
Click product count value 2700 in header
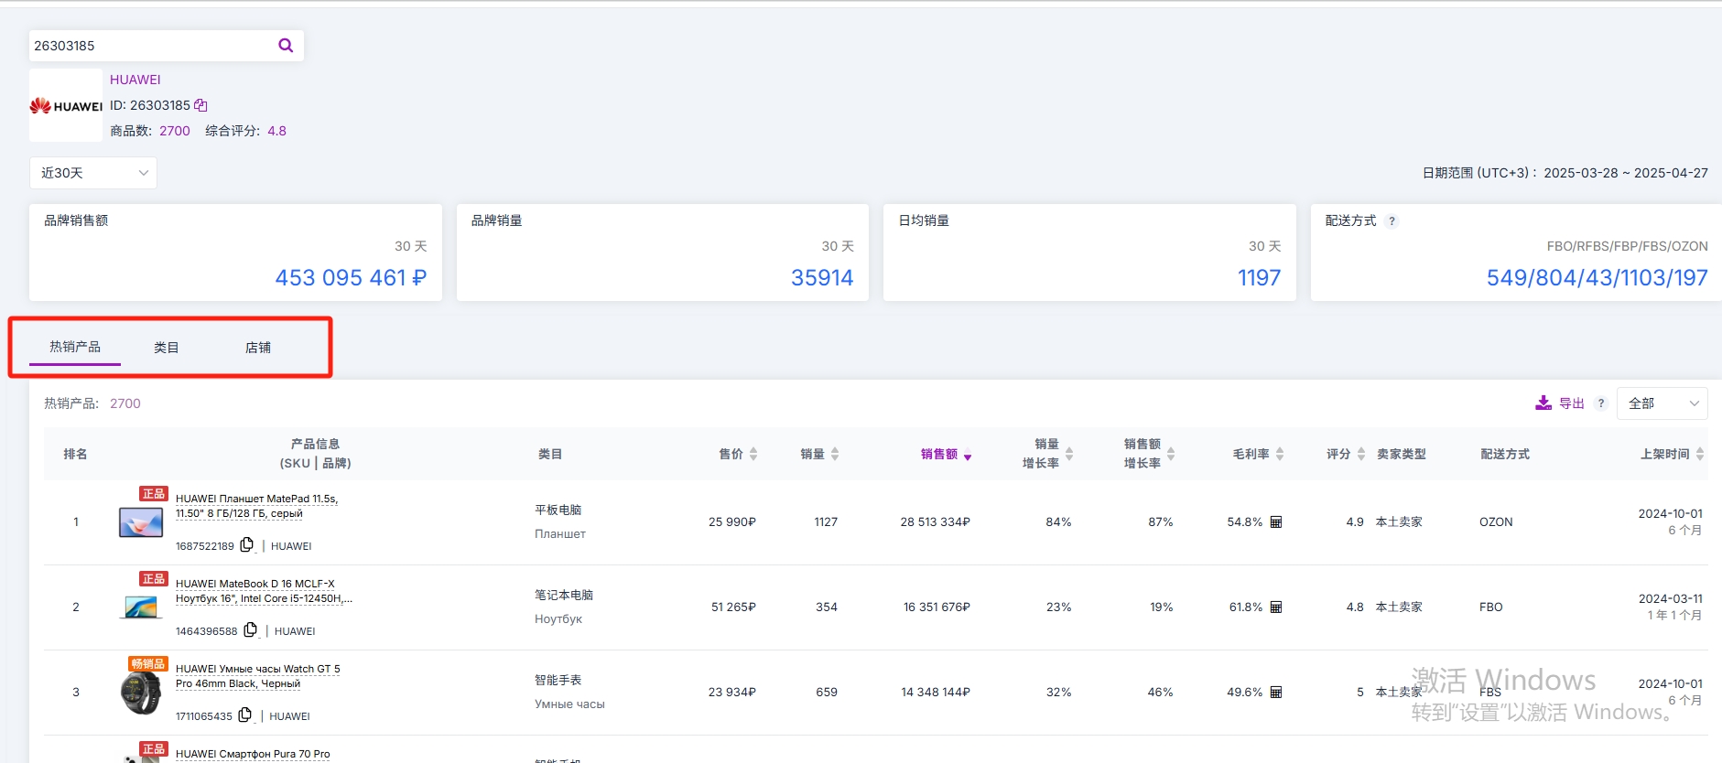tap(175, 131)
